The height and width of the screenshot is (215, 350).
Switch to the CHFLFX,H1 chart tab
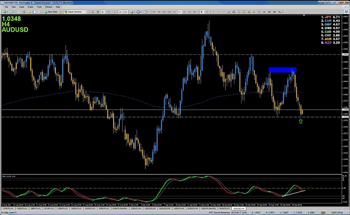8,208
